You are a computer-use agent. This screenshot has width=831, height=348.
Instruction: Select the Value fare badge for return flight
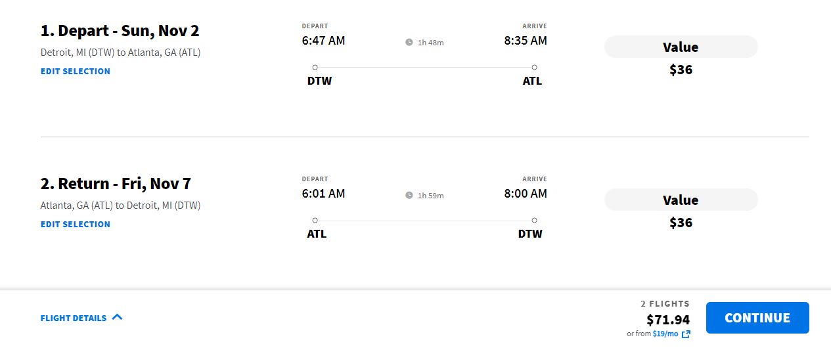coord(681,200)
